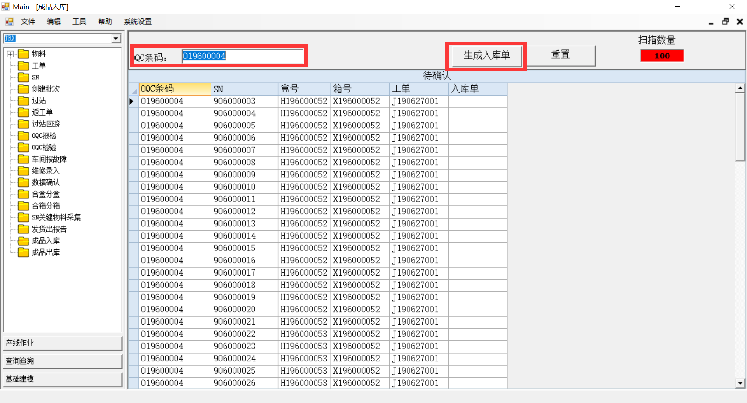Screen dimensions: 747x403
Task: Expand the 物料 tree node
Action: (x=10, y=54)
